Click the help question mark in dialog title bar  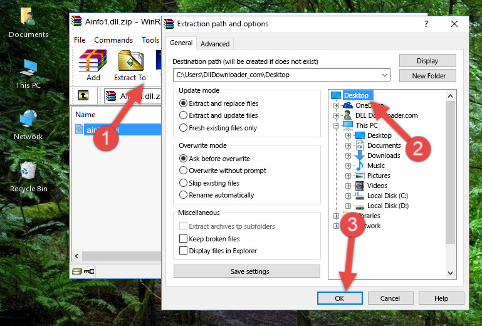[x=426, y=24]
